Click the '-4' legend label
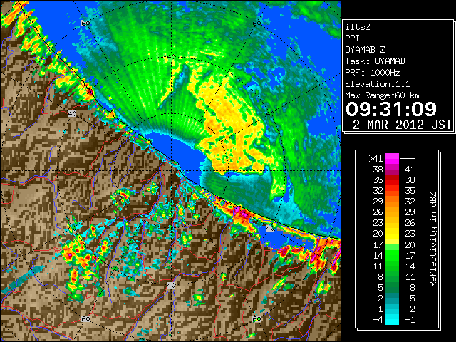This screenshot has width=456, height=342. coord(378,320)
